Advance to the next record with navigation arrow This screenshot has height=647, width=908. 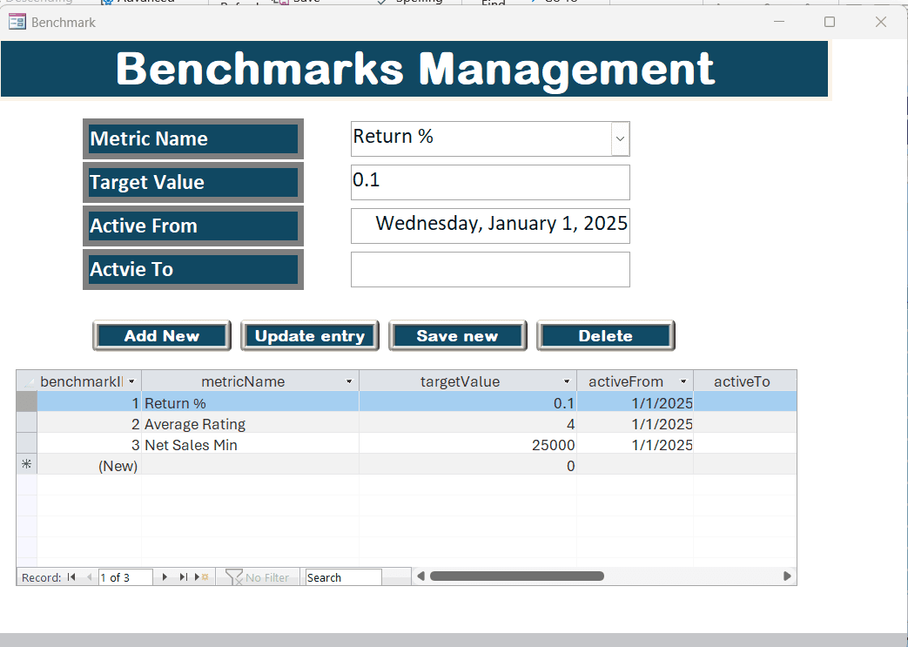point(165,576)
